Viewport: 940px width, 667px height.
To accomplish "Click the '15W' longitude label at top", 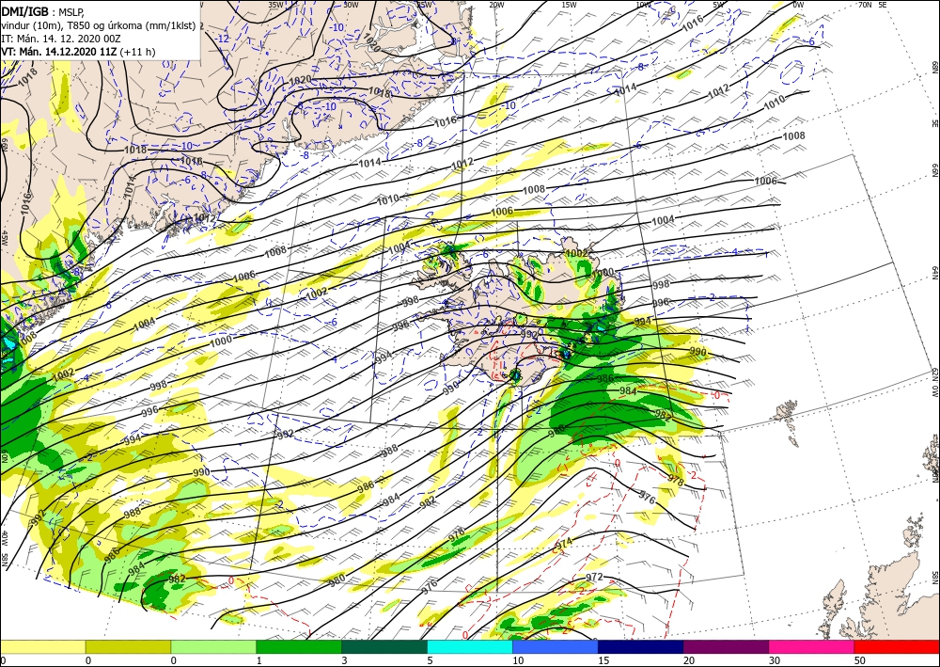I will tap(570, 5).
